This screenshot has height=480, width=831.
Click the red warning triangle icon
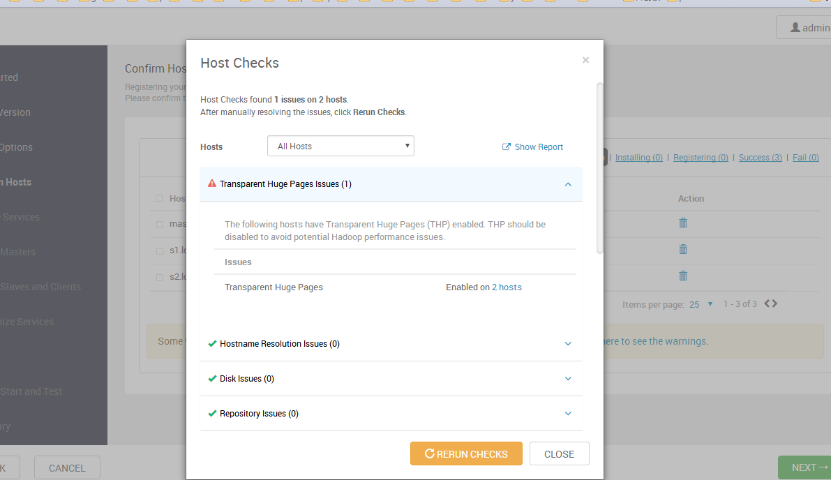(212, 183)
